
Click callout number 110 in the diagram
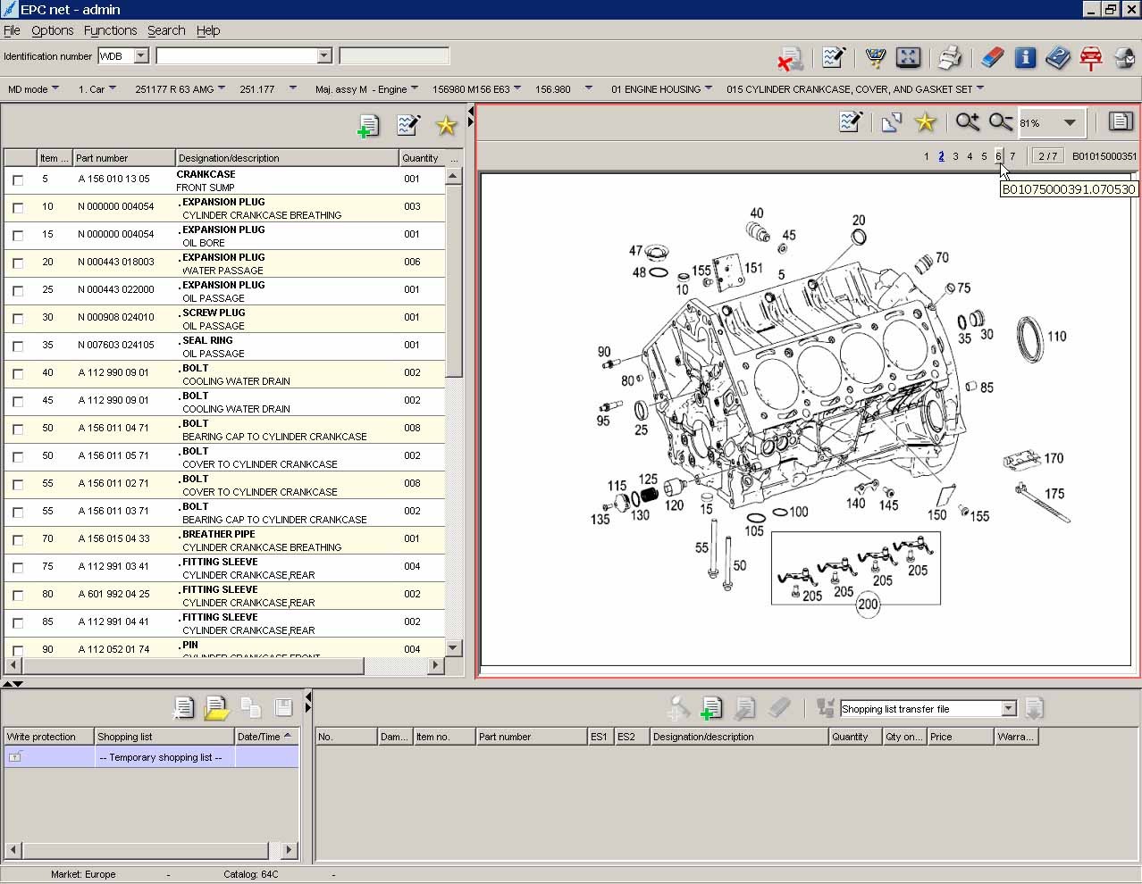tap(1057, 337)
